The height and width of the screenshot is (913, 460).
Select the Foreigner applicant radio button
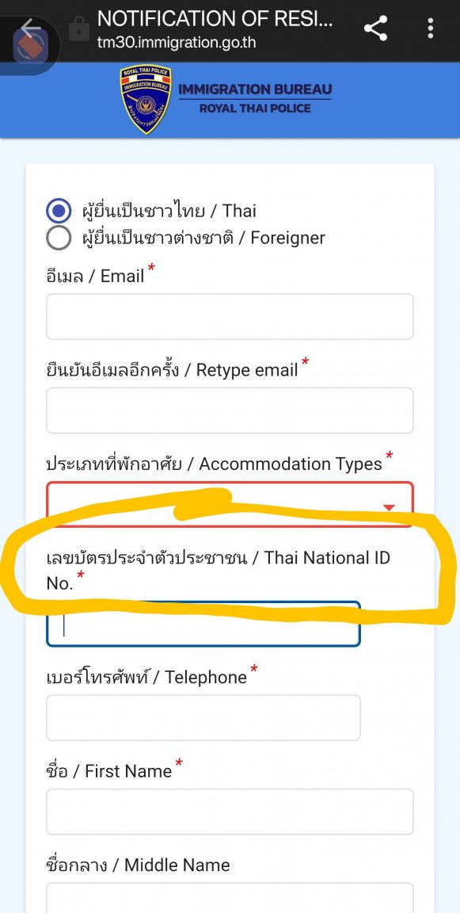(59, 238)
